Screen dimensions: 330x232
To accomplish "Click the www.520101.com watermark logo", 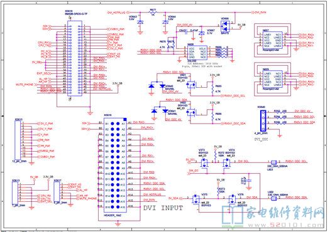I will [273, 216].
